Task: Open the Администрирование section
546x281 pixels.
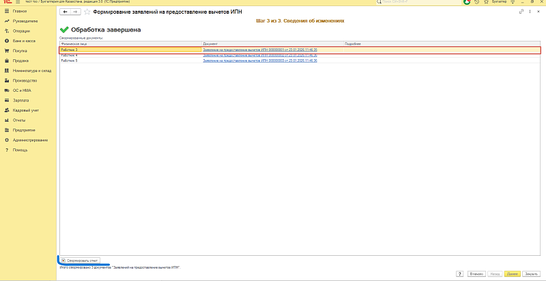Action: click(x=30, y=139)
